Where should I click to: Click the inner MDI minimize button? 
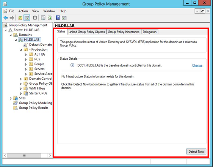pos(197,11)
